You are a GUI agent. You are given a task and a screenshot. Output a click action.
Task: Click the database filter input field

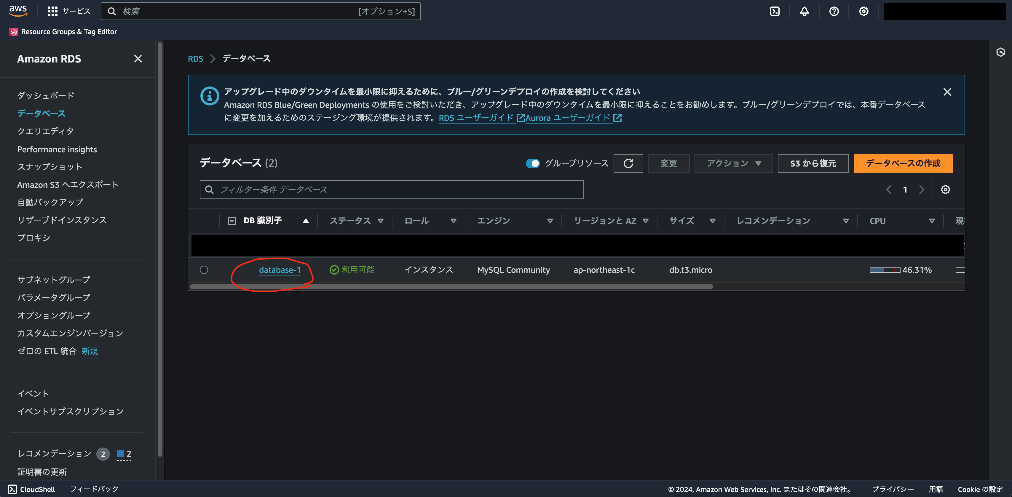[x=391, y=189]
